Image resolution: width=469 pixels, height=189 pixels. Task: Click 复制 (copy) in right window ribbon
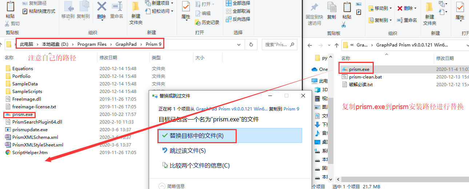tap(332, 11)
